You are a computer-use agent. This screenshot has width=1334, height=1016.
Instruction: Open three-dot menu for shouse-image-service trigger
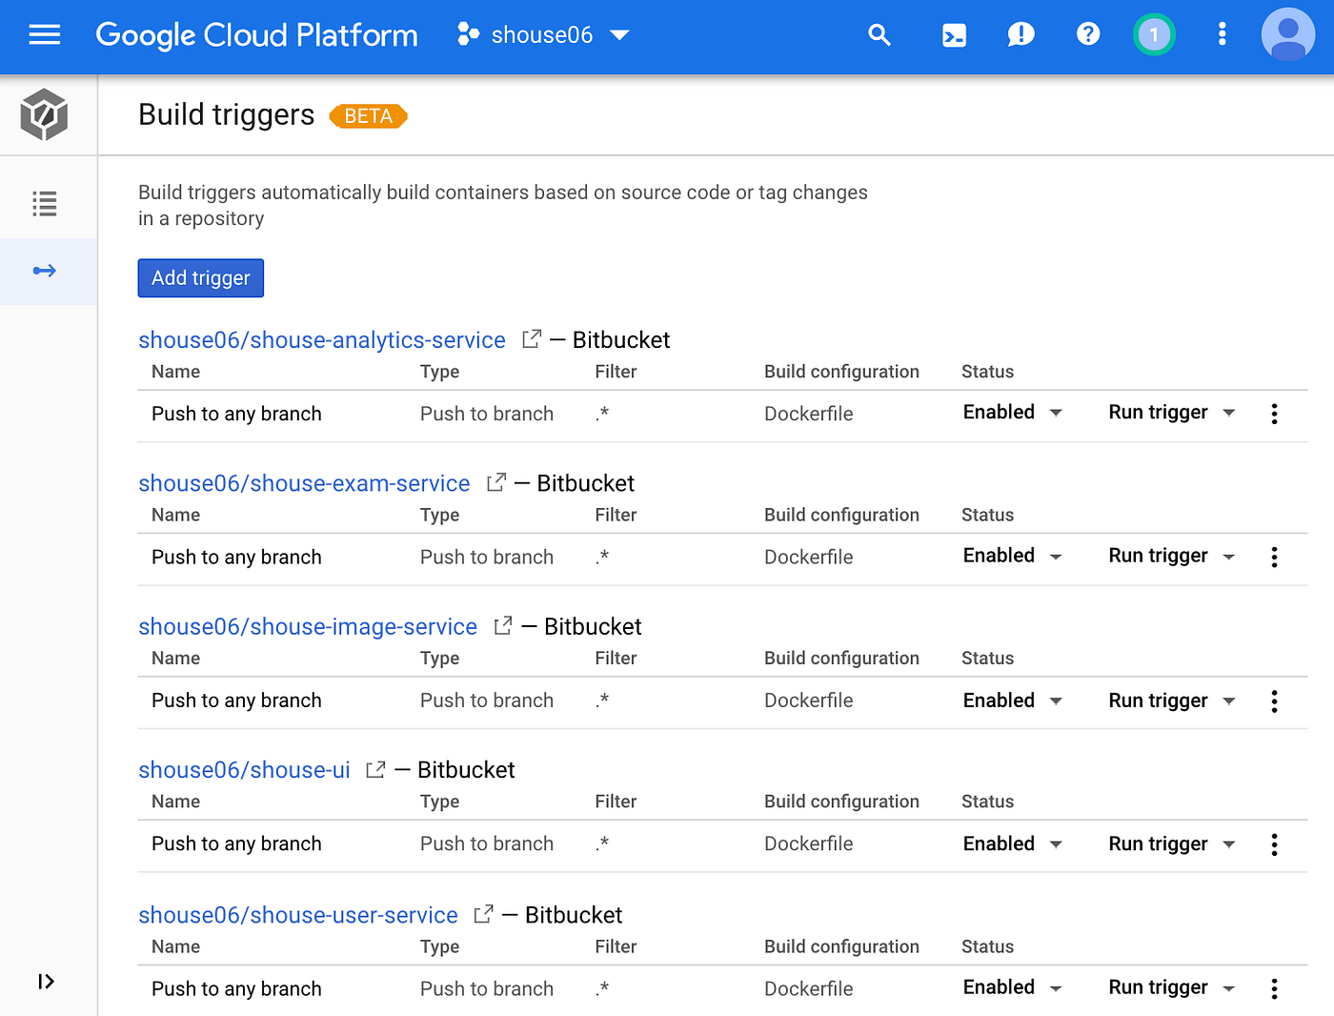point(1274,701)
